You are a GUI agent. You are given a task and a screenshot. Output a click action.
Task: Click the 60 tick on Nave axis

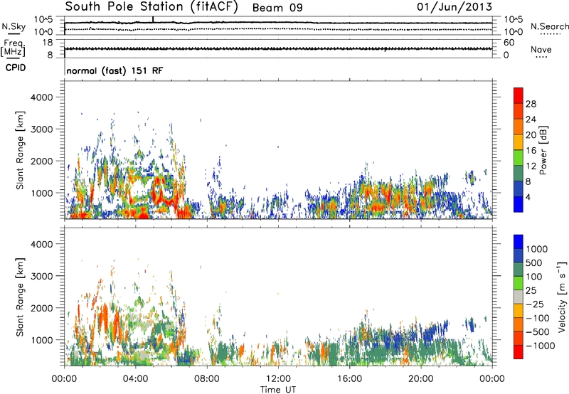[509, 43]
